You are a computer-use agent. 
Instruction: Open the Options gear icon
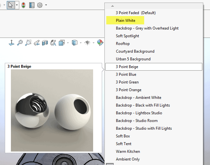(x=40, y=5)
